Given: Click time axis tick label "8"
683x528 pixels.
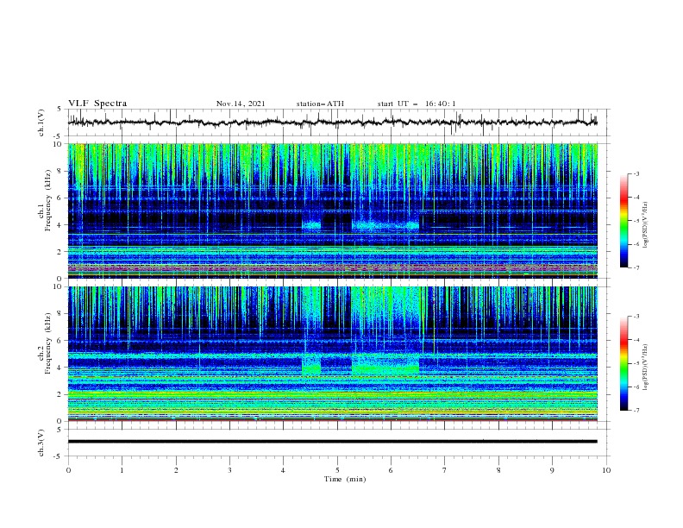Looking at the screenshot, I should click(x=498, y=470).
